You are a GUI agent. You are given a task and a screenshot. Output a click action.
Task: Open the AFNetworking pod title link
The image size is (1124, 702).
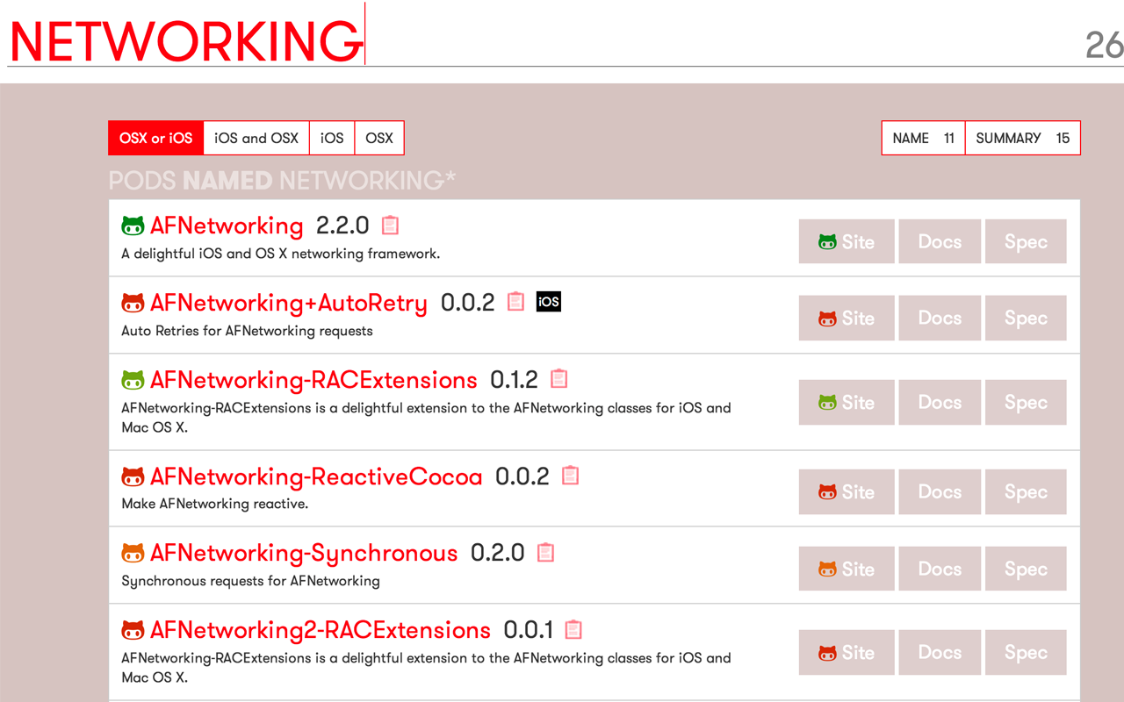click(227, 226)
